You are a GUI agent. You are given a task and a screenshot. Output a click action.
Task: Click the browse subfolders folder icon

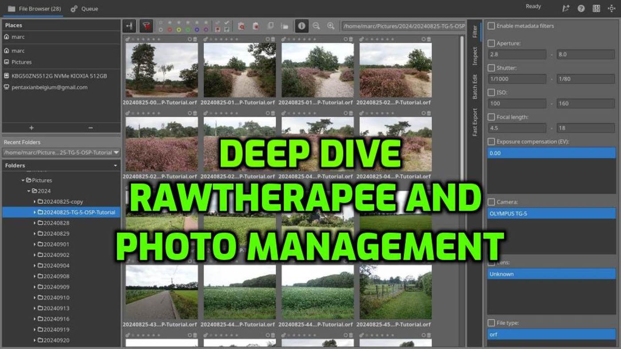(x=285, y=26)
